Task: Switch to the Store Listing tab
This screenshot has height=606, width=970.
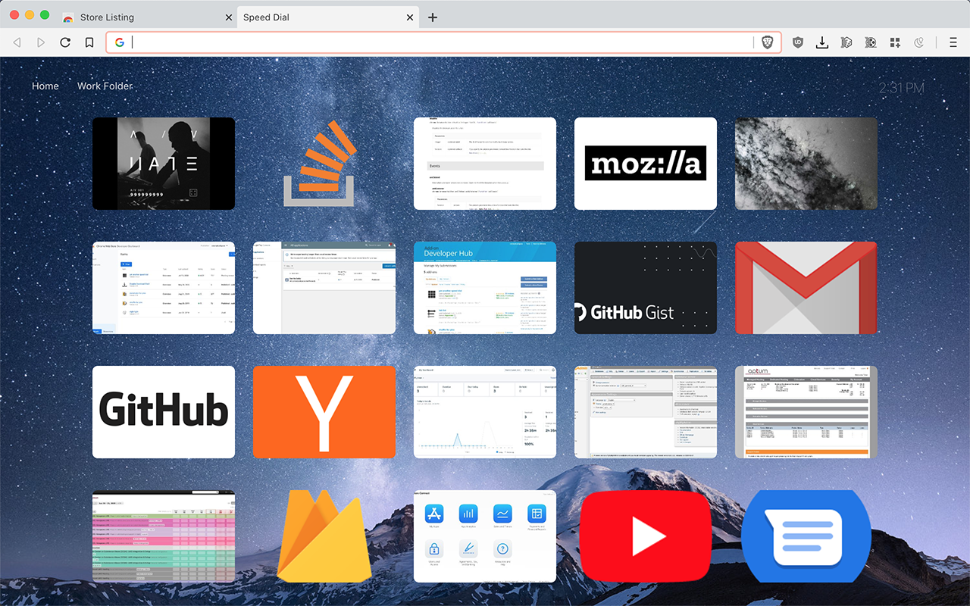Action: tap(147, 17)
